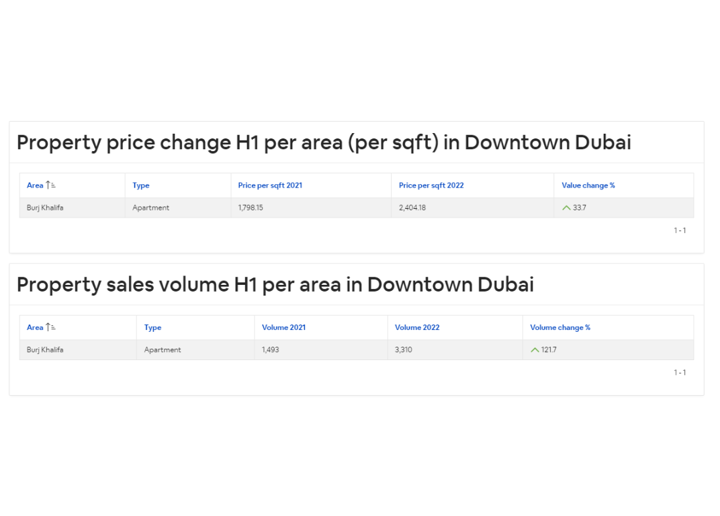Sort by Price per sqft 2022 column
This screenshot has height=516, width=720.
pyautogui.click(x=431, y=185)
